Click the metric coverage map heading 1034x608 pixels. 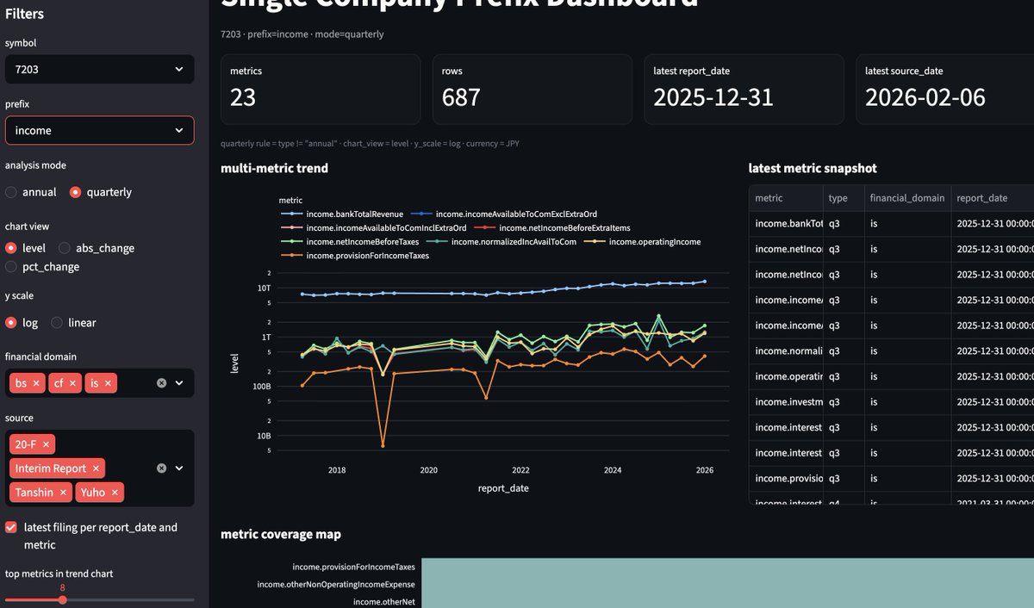pyautogui.click(x=281, y=534)
